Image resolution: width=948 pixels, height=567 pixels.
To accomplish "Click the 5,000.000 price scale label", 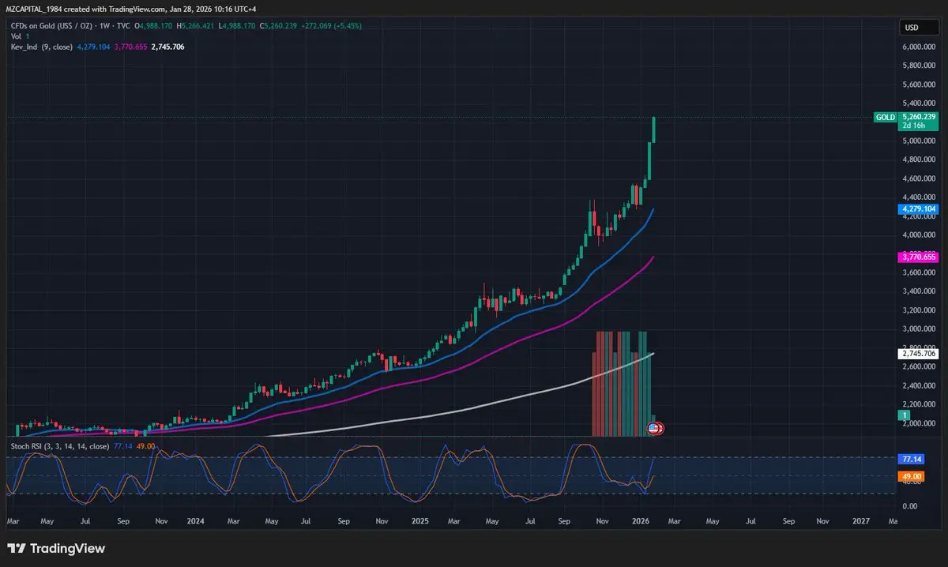I will coord(919,141).
